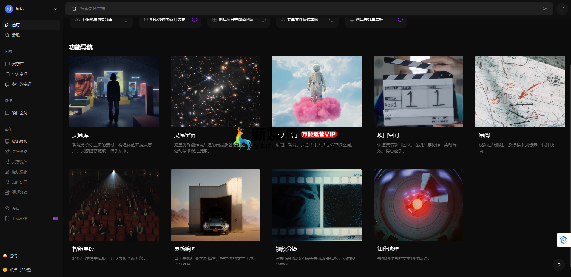Screen dimensions: 571x277
Task: Open 灵感库 in the sidebar
Action: pos(31,64)
